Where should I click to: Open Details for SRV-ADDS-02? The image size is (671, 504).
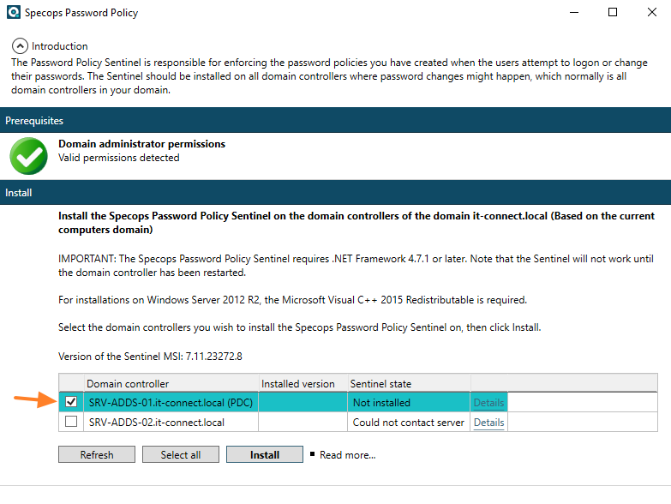488,423
